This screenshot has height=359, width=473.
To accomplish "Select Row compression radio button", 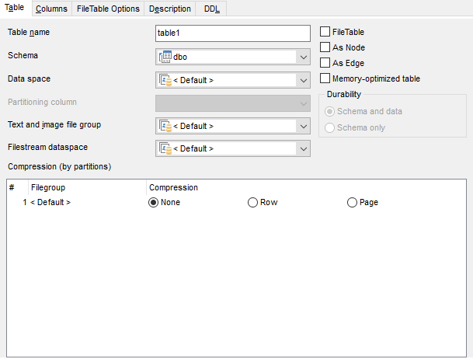I will [x=252, y=203].
